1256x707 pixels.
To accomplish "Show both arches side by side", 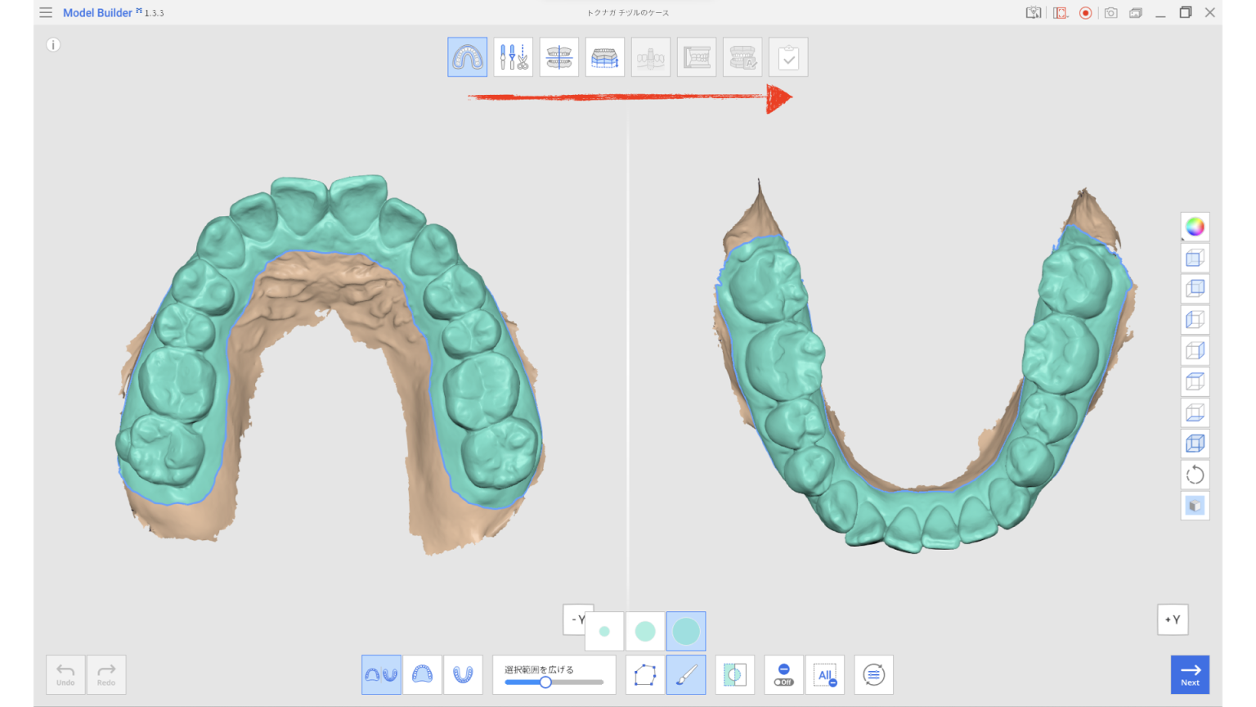I will tap(381, 674).
